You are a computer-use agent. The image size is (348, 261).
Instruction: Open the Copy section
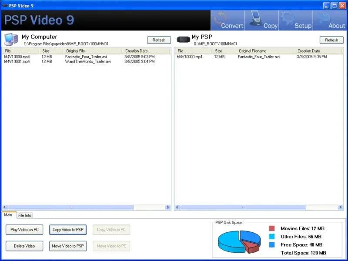[262, 20]
